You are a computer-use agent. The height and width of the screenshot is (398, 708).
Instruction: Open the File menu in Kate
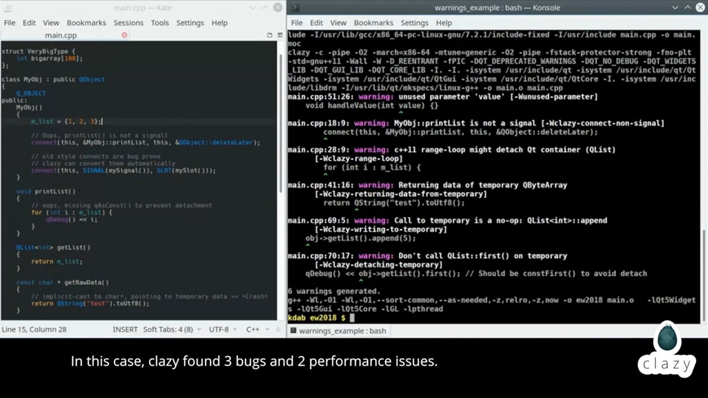coord(10,23)
